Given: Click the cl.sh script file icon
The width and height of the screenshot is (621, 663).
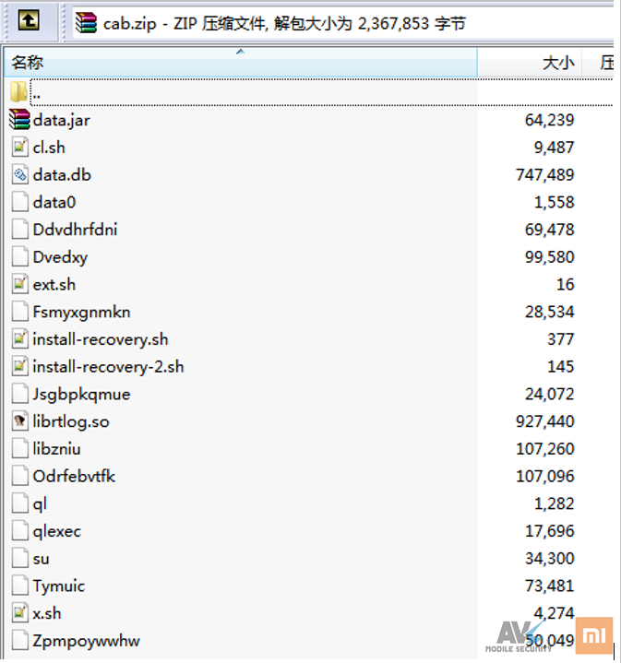Looking at the screenshot, I should [x=19, y=147].
